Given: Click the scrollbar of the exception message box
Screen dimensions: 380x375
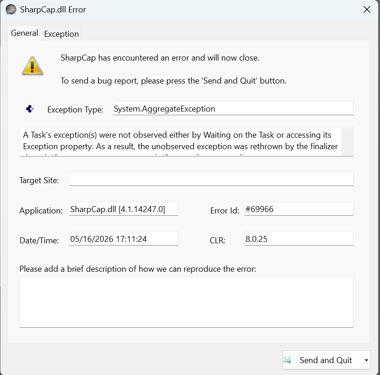Looking at the screenshot, I should click(347, 142).
